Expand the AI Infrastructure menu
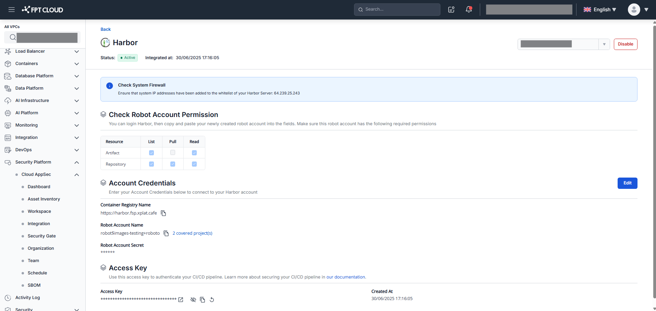The height and width of the screenshot is (311, 656). [x=77, y=101]
